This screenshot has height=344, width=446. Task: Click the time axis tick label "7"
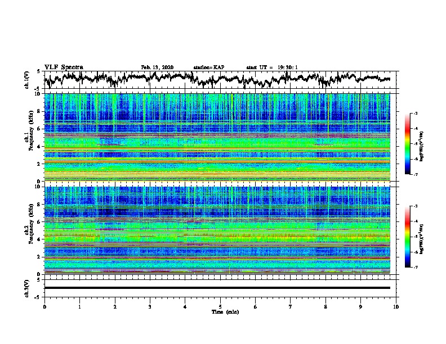point(291,307)
